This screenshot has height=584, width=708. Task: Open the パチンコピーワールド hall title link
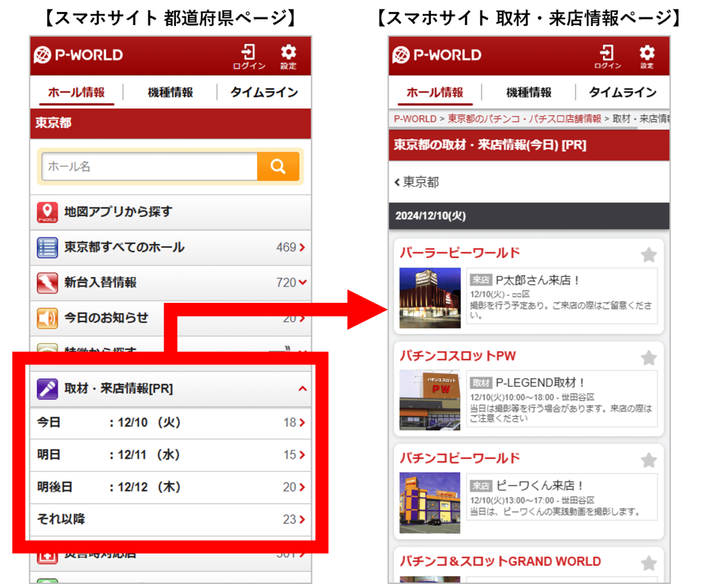(460, 459)
